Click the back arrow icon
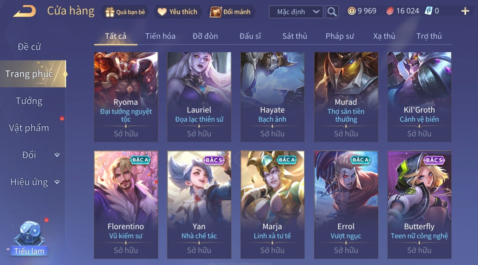Screen dimensions: 478x265 point(24,11)
